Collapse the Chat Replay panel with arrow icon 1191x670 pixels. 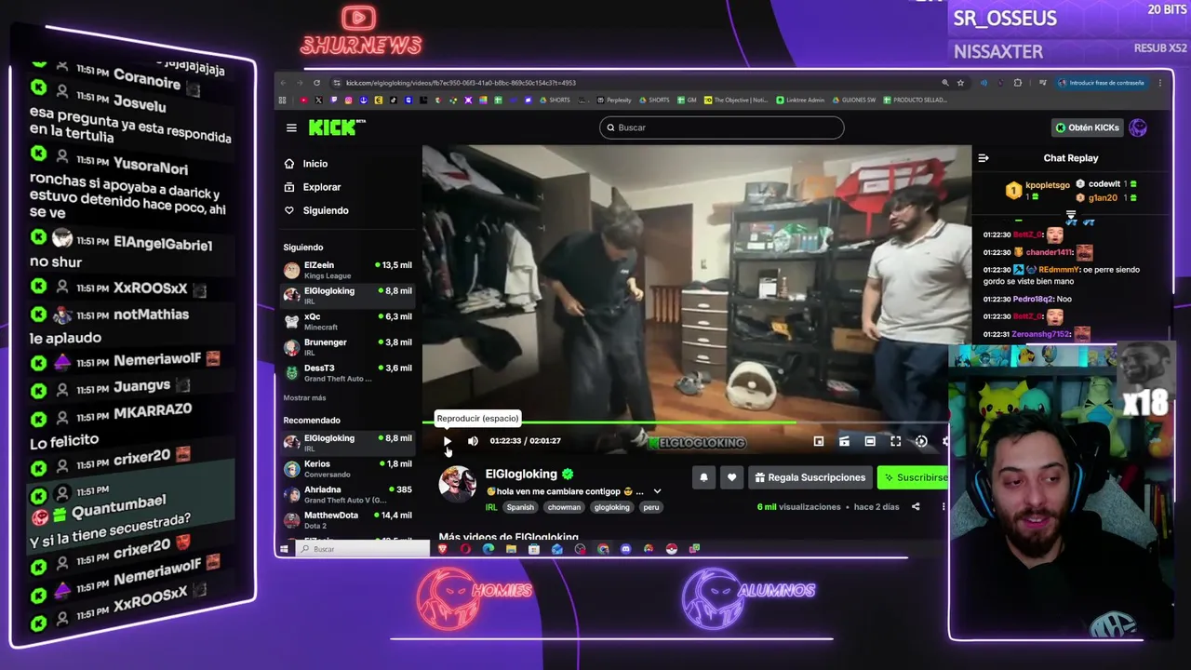tap(984, 158)
